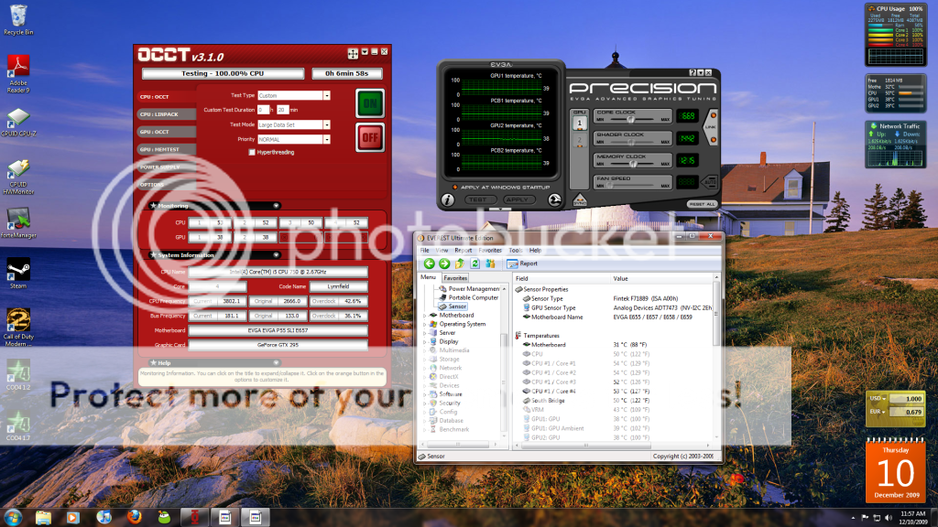Toggle Auto fan speed in Precision
This screenshot has width=938, height=527.
point(710,182)
